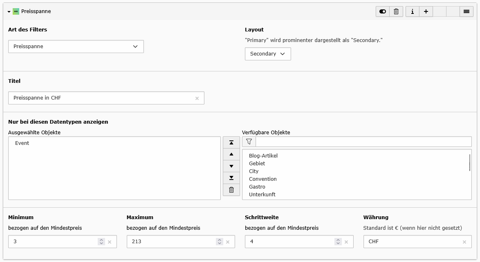Move selected object up one position

click(x=231, y=154)
